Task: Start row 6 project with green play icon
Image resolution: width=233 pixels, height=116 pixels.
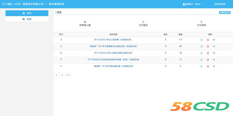Action: point(214,46)
